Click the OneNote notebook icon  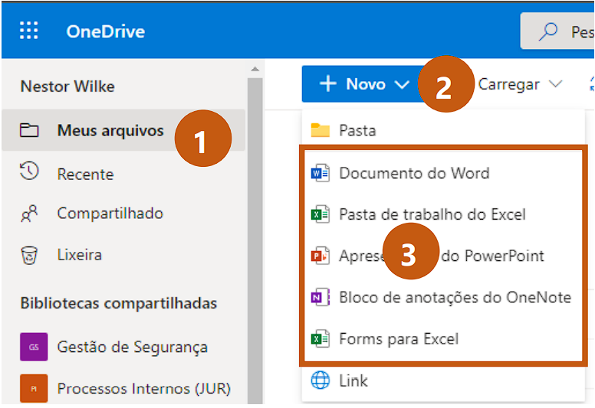(x=321, y=297)
